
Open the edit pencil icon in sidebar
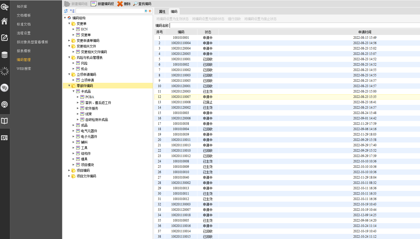5,38
